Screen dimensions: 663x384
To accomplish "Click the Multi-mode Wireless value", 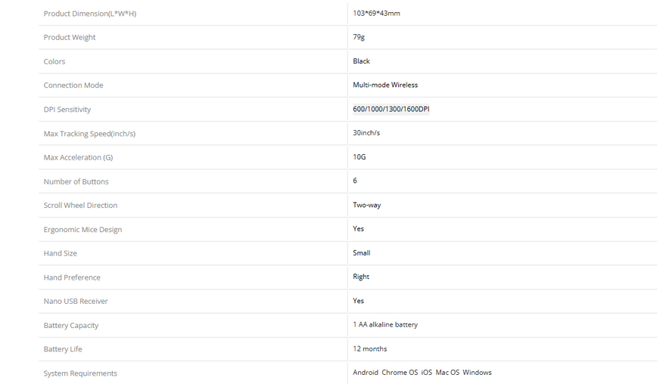I will (x=385, y=85).
